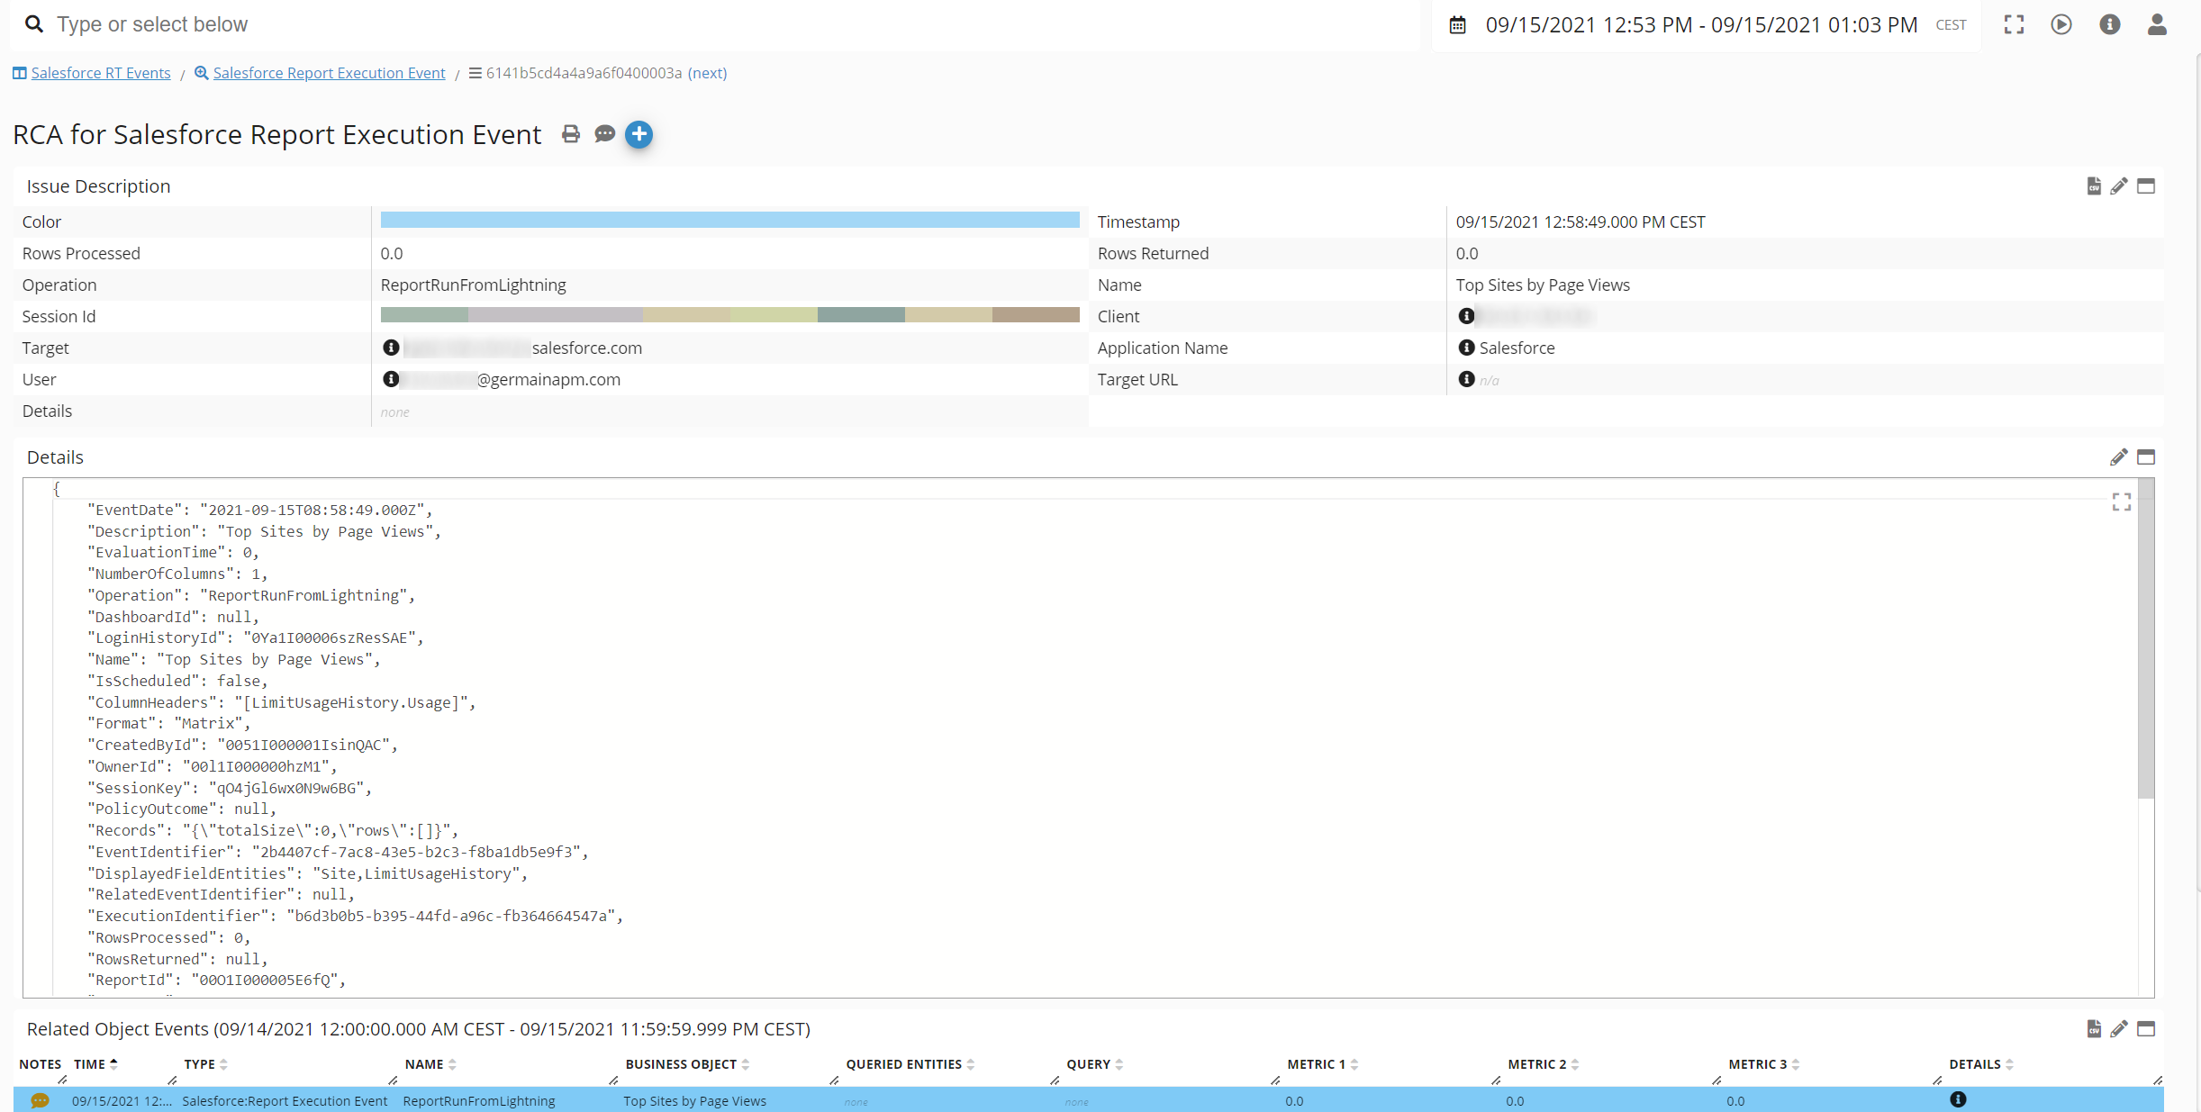Export Issue Description to CSV
2201x1112 pixels.
click(x=2093, y=185)
